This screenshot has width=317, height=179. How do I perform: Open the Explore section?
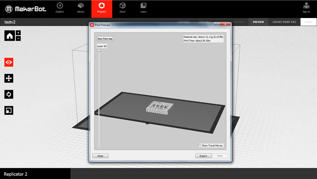(x=60, y=8)
